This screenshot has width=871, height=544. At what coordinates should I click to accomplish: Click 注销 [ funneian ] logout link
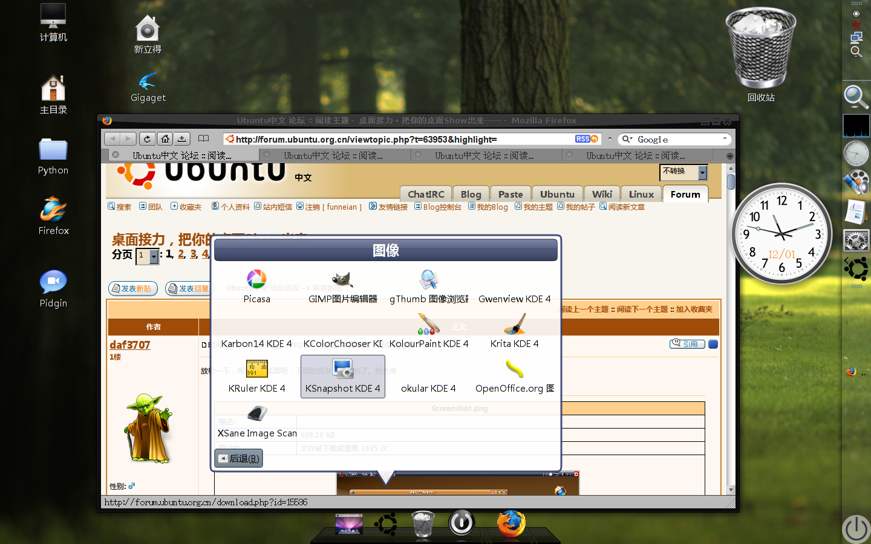[x=329, y=207]
